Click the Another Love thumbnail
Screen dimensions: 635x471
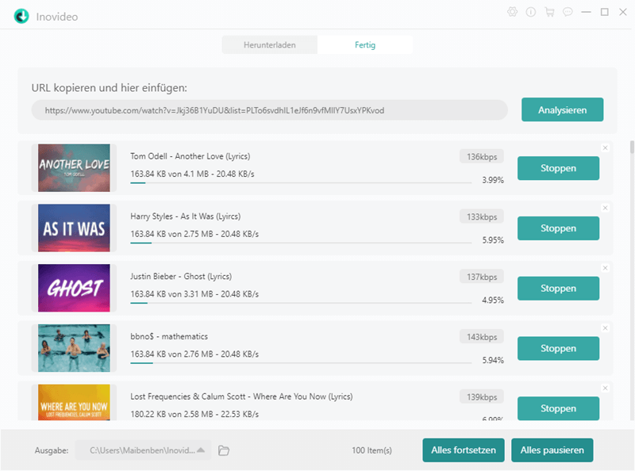(74, 168)
